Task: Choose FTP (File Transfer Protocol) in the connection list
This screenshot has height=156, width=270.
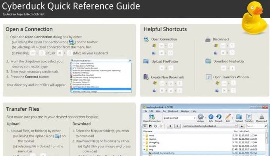Action: (101, 64)
